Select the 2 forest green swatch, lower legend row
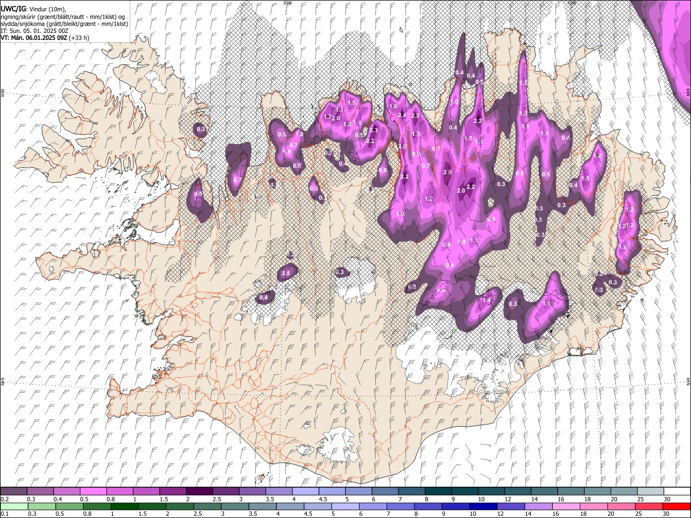The width and height of the screenshot is (691, 518). pyautogui.click(x=179, y=506)
